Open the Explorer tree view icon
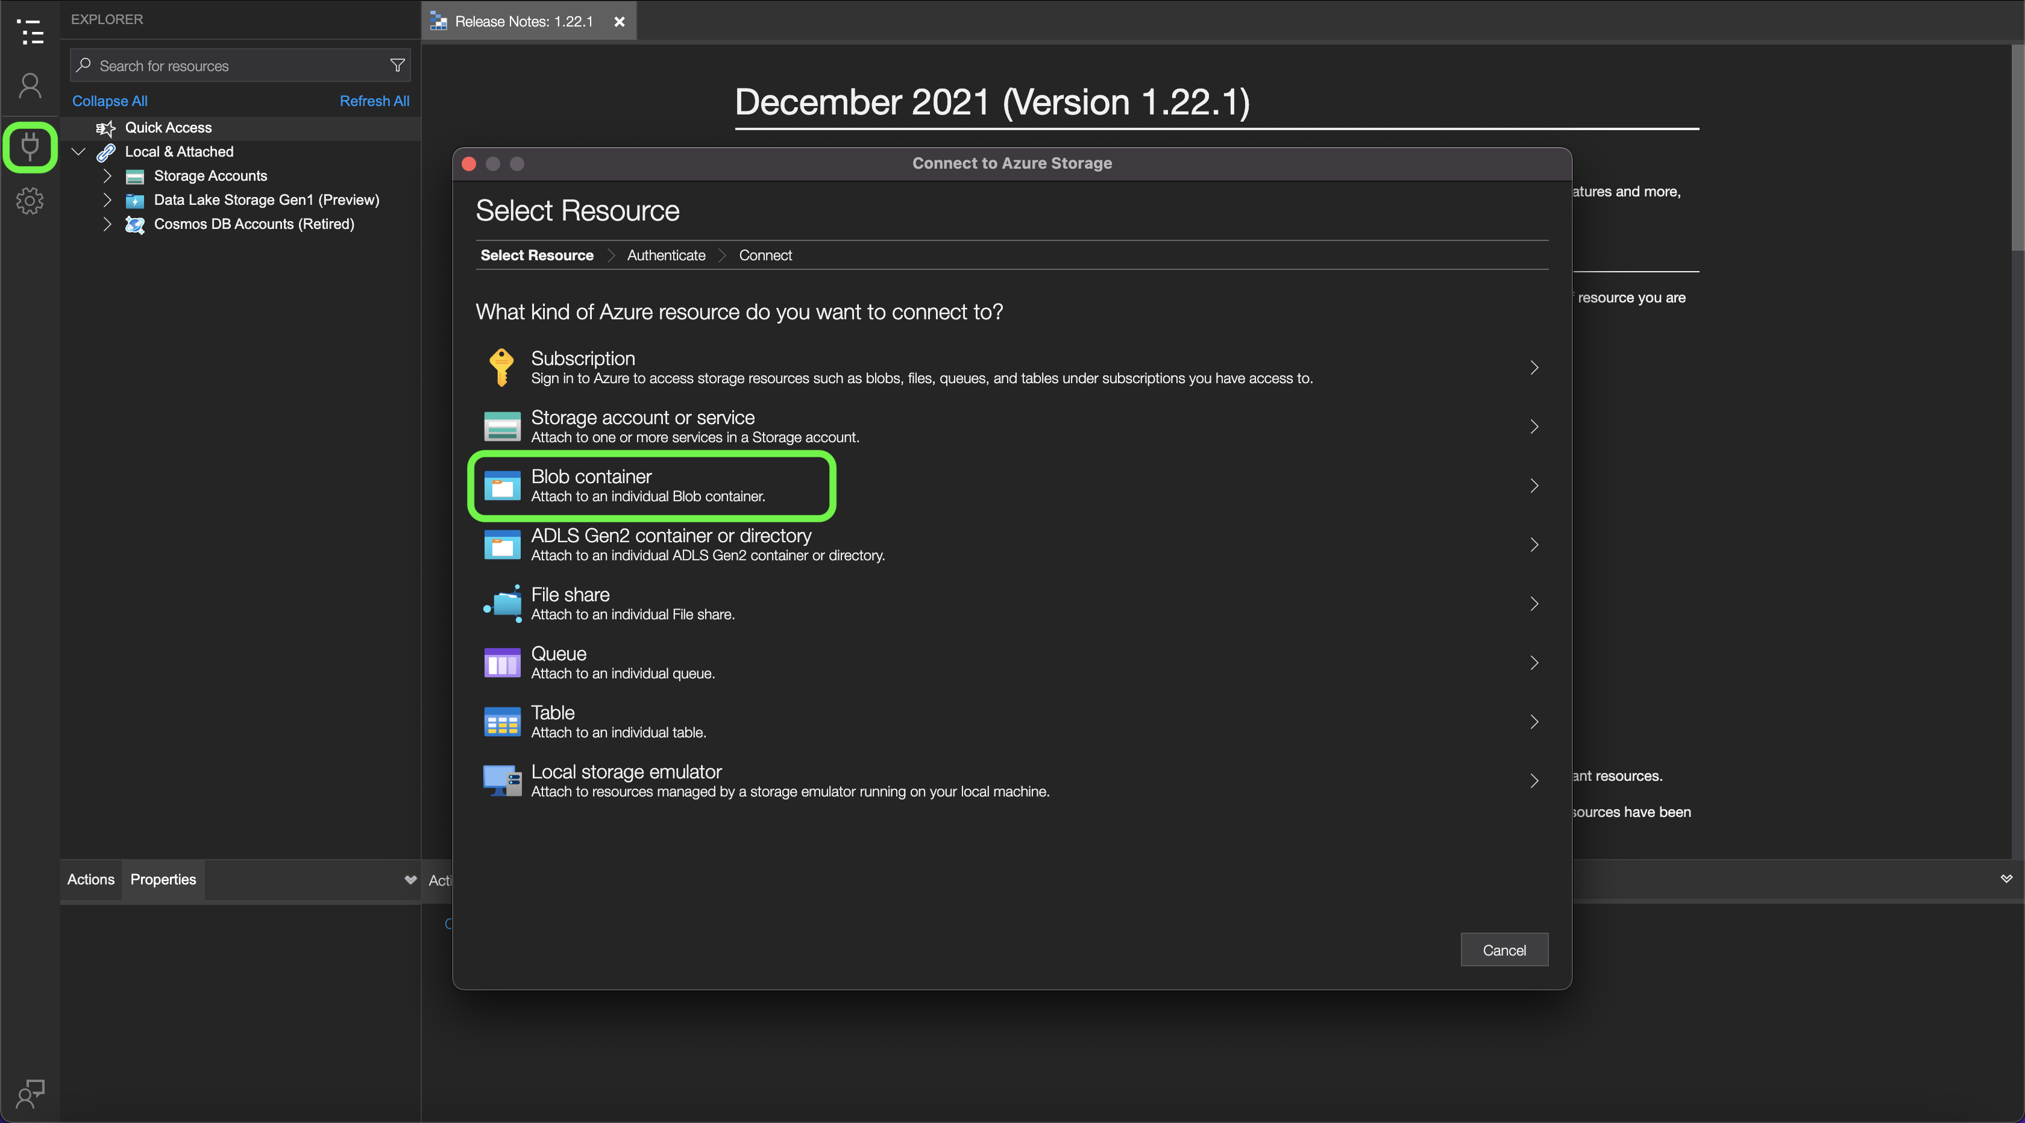2025x1123 pixels. click(30, 32)
